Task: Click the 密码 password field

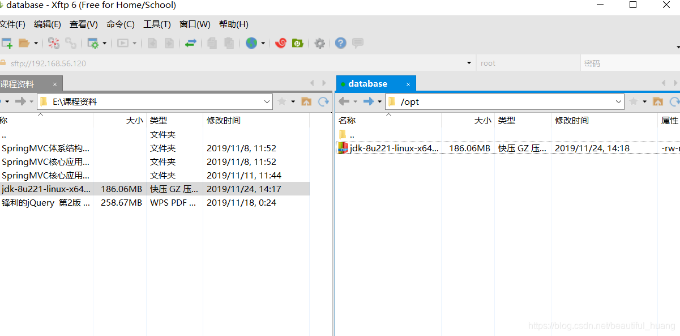Action: (x=631, y=63)
